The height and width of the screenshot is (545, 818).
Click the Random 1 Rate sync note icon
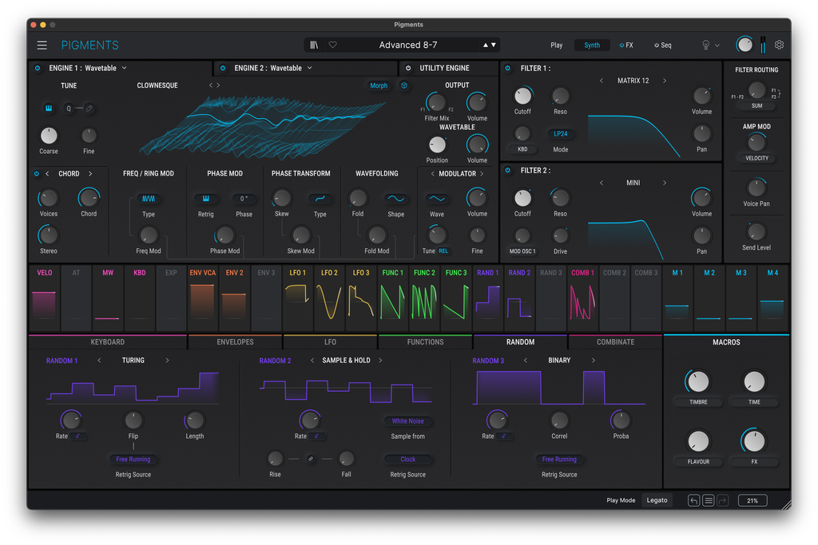point(77,436)
